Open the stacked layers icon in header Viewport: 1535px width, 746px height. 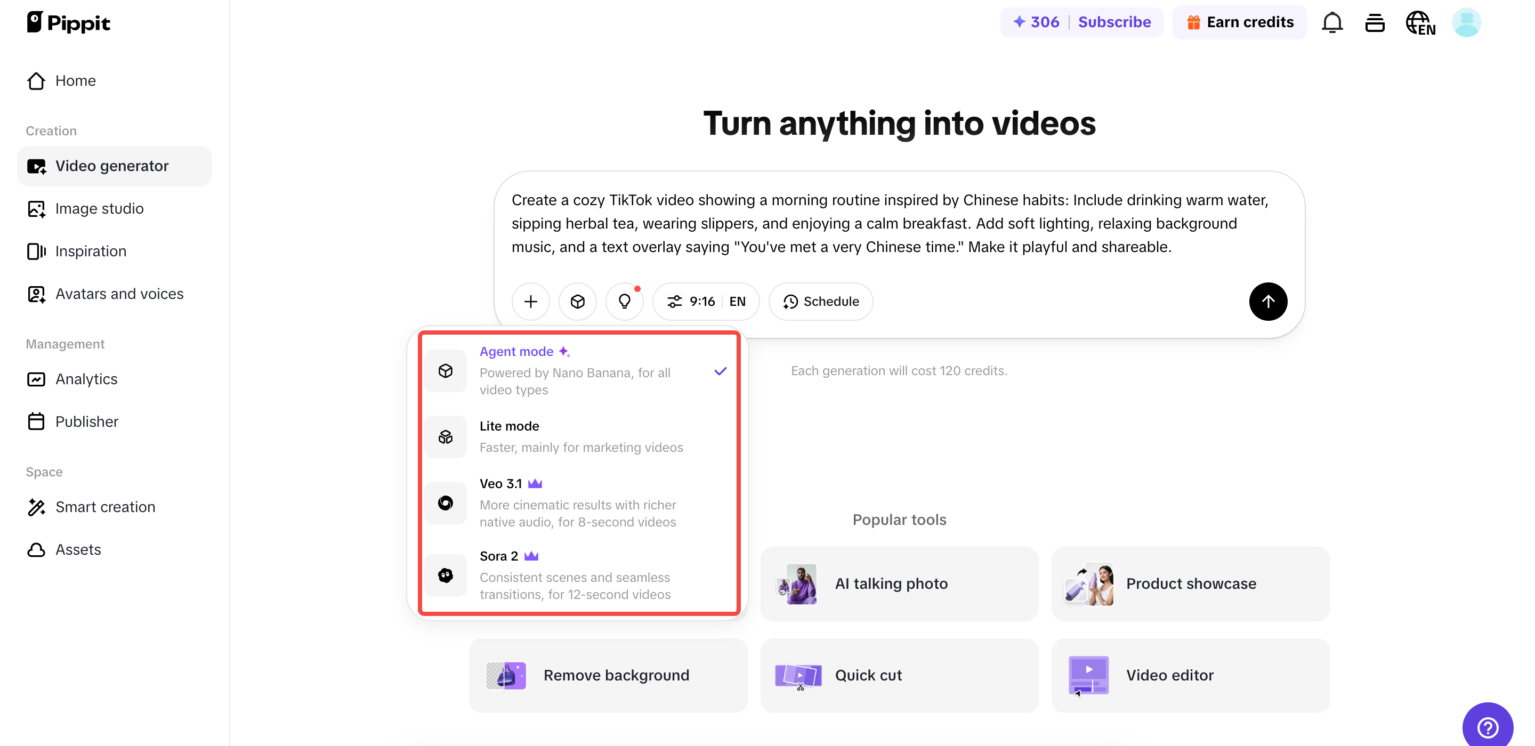click(1375, 22)
